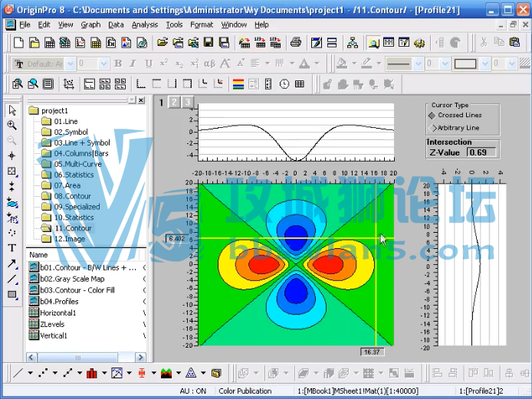
Task: Open the font size dropdown
Action: [103, 64]
